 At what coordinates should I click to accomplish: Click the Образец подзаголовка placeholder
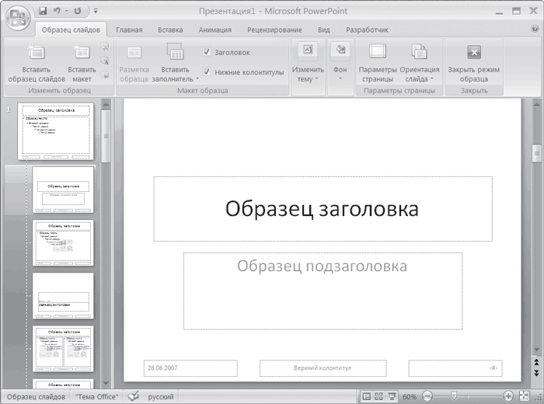pyautogui.click(x=323, y=291)
